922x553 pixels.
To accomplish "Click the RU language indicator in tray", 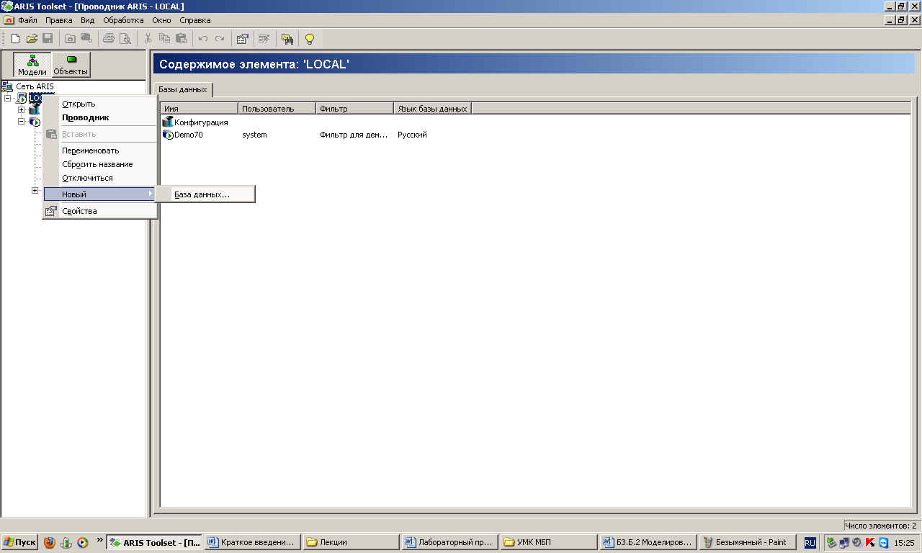I will point(810,542).
